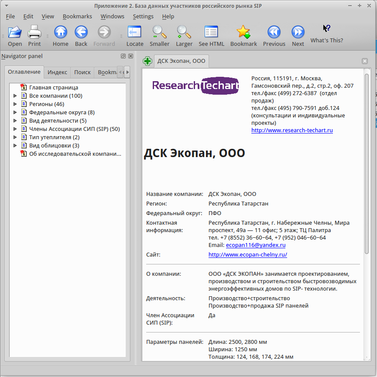Close the current ДСК Экопан tab
Viewport: 377px width, 377px height.
[x=364, y=61]
